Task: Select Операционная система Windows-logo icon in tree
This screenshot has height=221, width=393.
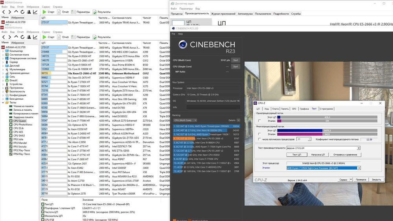Action: pyautogui.click(x=7, y=58)
